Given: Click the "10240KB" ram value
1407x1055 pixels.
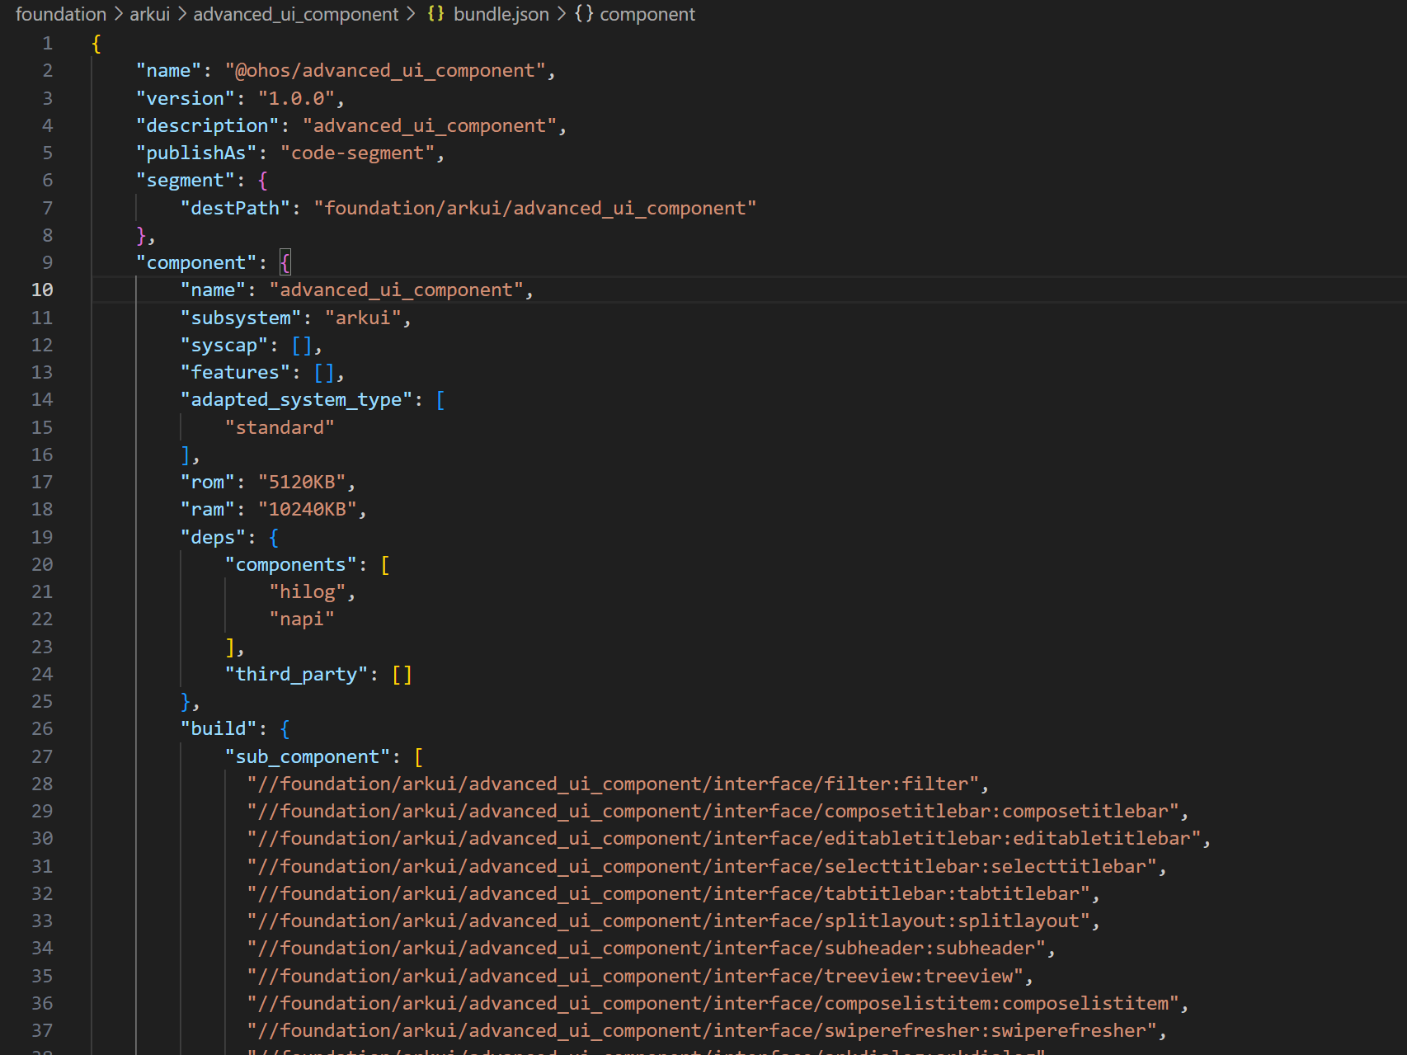Looking at the screenshot, I should pos(307,510).
